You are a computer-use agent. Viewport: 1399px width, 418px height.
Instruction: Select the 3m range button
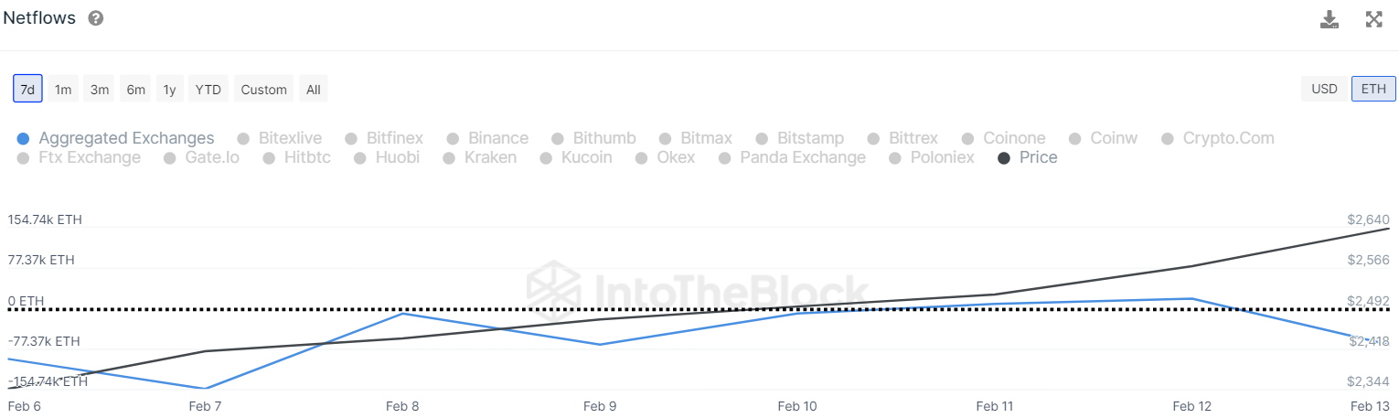pyautogui.click(x=100, y=89)
